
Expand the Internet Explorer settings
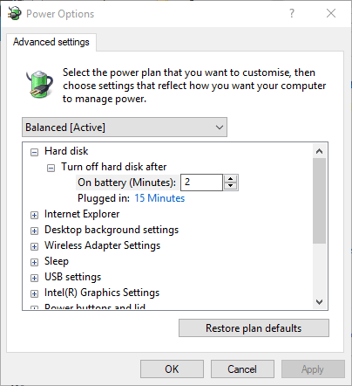34,215
